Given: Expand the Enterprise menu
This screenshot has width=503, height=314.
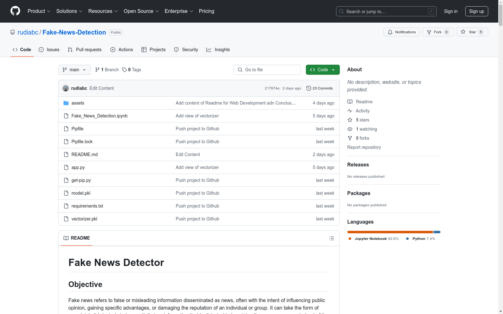Looking at the screenshot, I should pyautogui.click(x=179, y=11).
